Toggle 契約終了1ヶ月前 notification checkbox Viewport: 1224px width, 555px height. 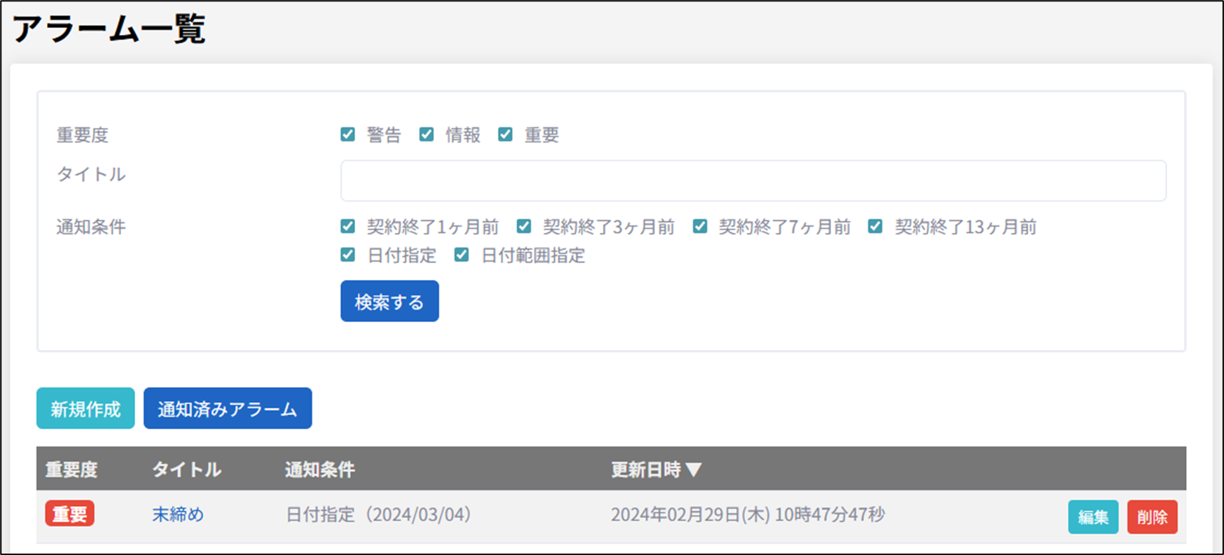pos(348,226)
